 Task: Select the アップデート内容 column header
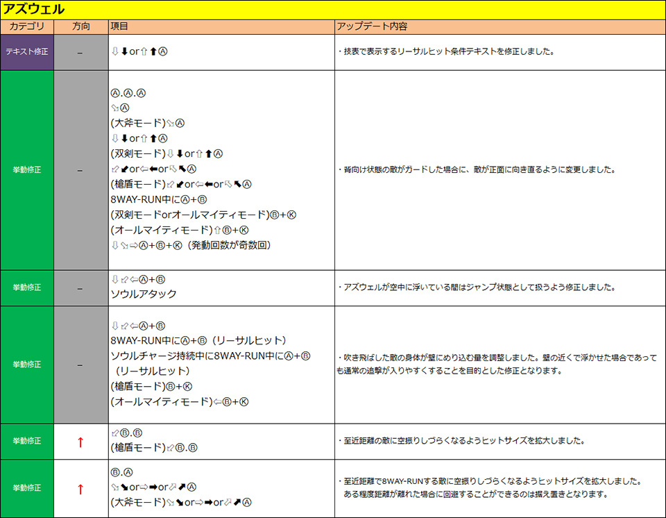372,26
